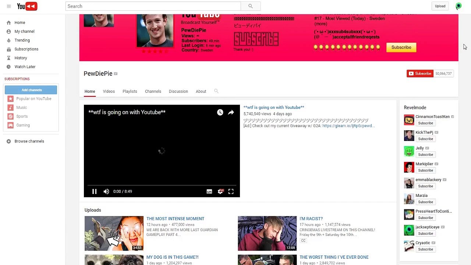Click the YouTube logo
The image size is (471, 265).
(27, 6)
